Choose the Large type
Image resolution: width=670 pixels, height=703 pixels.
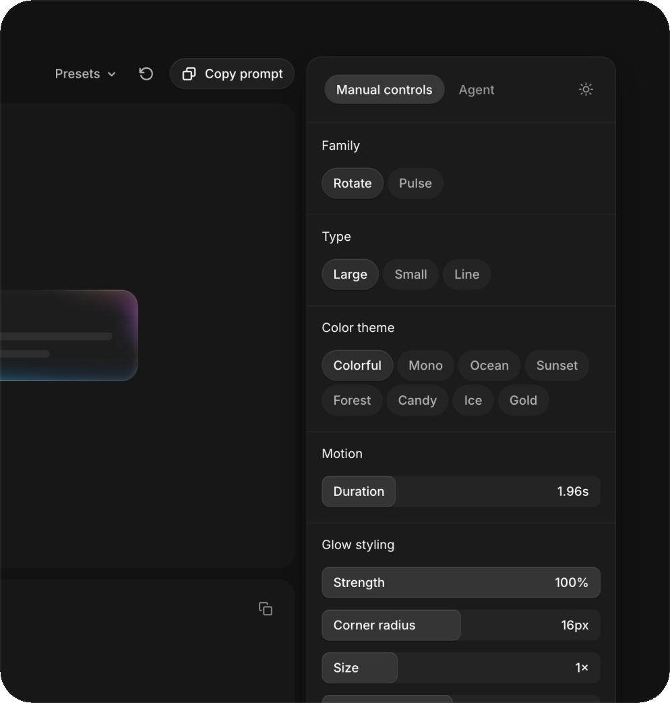click(x=351, y=275)
